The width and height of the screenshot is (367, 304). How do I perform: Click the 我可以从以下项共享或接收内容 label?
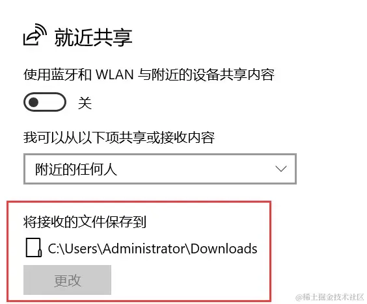119,138
